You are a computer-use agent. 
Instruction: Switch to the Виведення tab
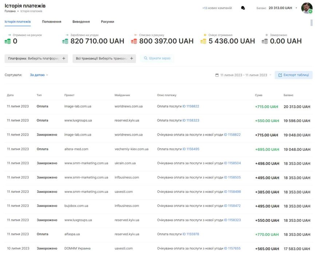81,22
